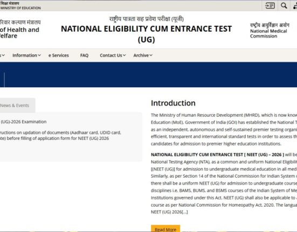Open the (UG)-2026 Examination notice link
Screen dimensions: 297x232
click(23, 122)
